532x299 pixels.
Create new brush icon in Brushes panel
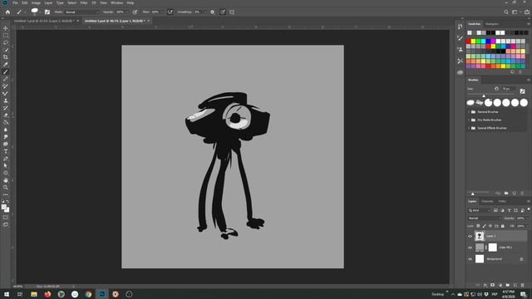tap(515, 194)
